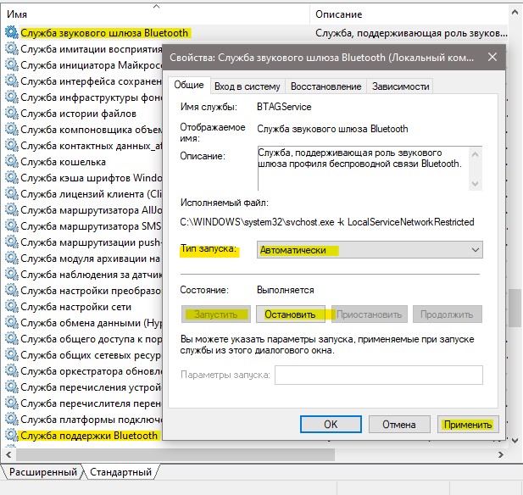Click gear icon beside Служба маршрутизации push
Screen dimensions: 523x495
tap(12, 242)
